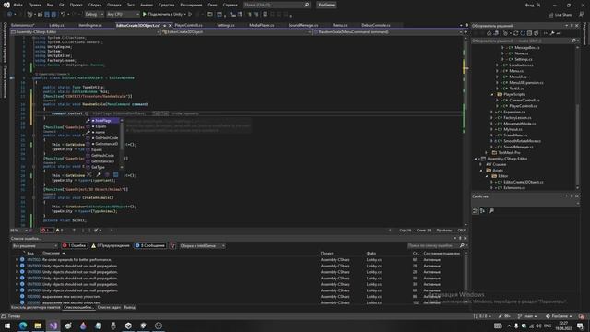Toggle the 1 Ошибка errors filter
Viewport: 590px width, 332px height.
click(x=75, y=246)
